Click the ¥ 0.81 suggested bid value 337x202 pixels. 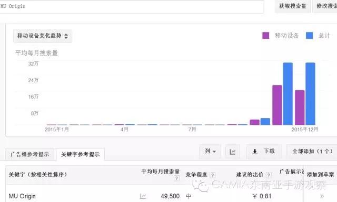coord(262,196)
